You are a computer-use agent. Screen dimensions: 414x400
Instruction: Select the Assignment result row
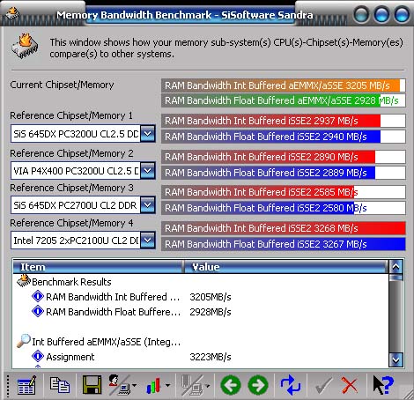tap(201, 357)
